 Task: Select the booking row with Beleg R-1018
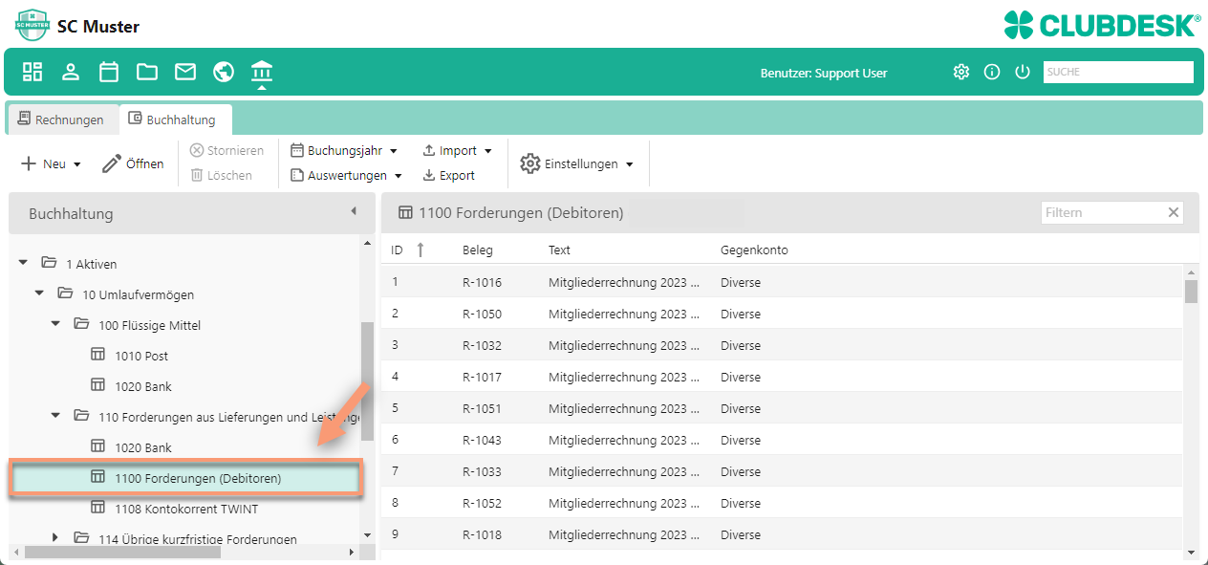tap(782, 534)
